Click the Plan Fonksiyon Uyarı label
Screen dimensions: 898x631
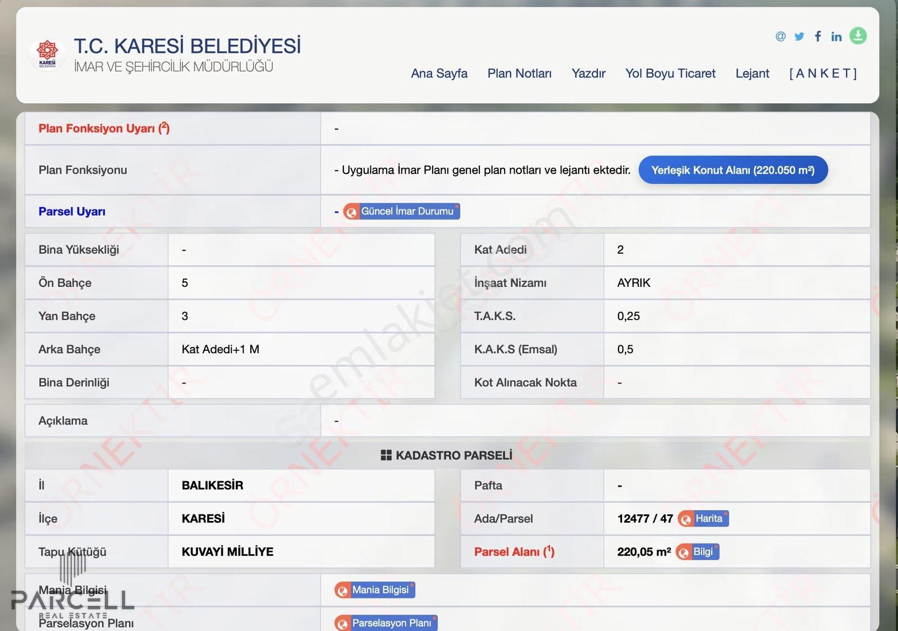[104, 129]
